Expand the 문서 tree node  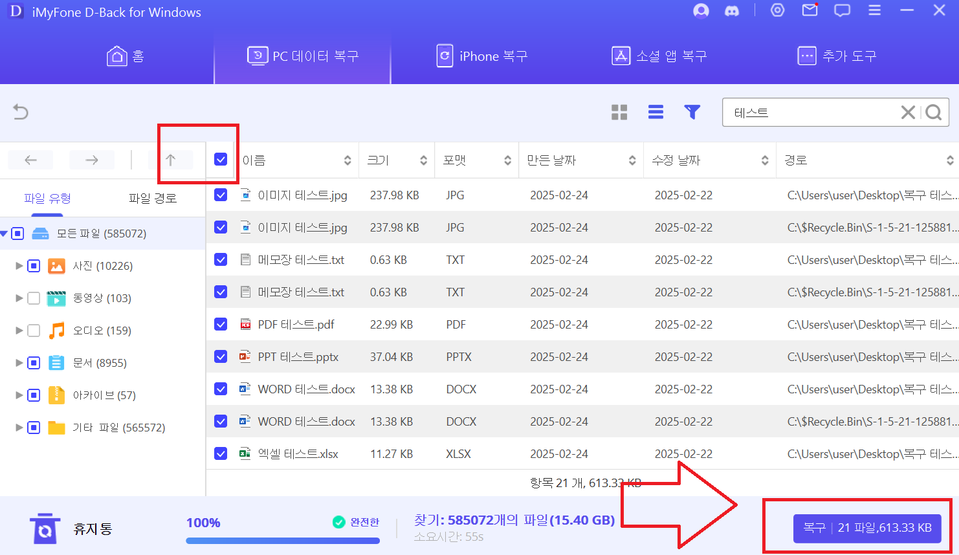pyautogui.click(x=19, y=363)
